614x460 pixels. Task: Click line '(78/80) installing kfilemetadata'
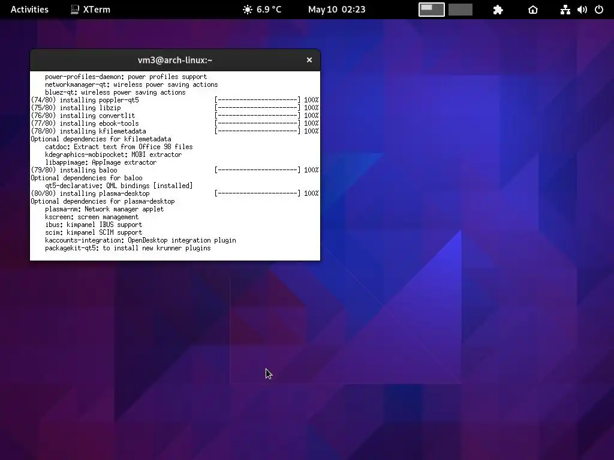click(x=89, y=131)
